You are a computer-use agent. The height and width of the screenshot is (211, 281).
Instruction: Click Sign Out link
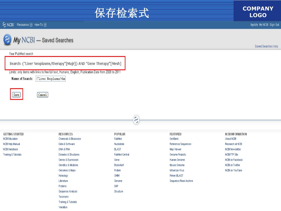(274, 25)
